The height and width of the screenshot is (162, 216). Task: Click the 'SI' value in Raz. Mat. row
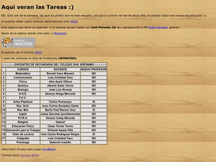point(94,110)
